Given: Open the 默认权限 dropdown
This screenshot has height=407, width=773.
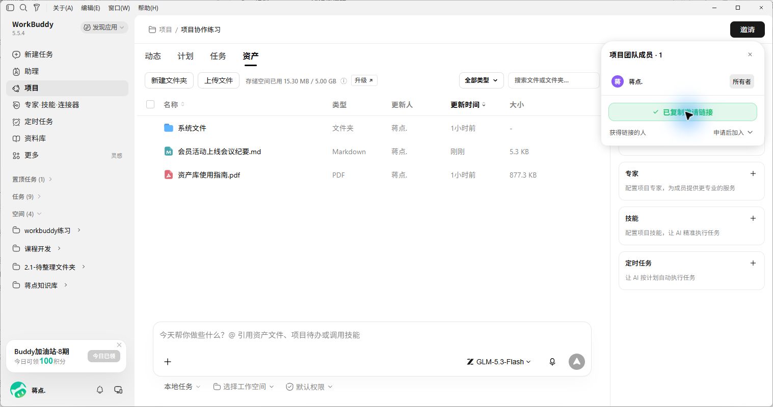Looking at the screenshot, I should [x=309, y=387].
